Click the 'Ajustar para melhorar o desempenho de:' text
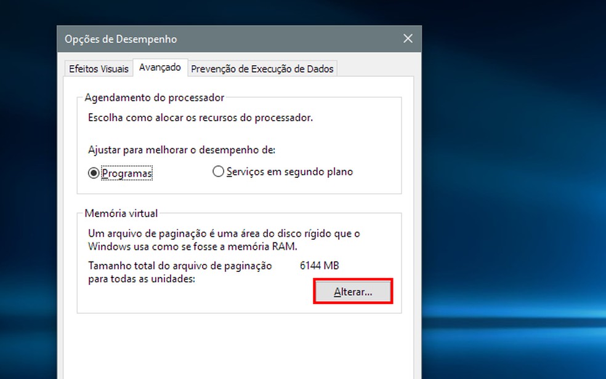 click(182, 150)
